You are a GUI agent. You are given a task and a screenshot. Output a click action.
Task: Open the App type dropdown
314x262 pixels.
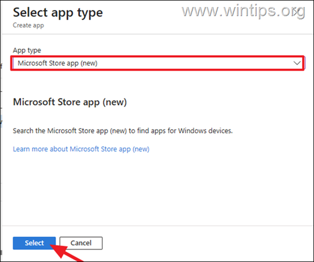pos(159,63)
